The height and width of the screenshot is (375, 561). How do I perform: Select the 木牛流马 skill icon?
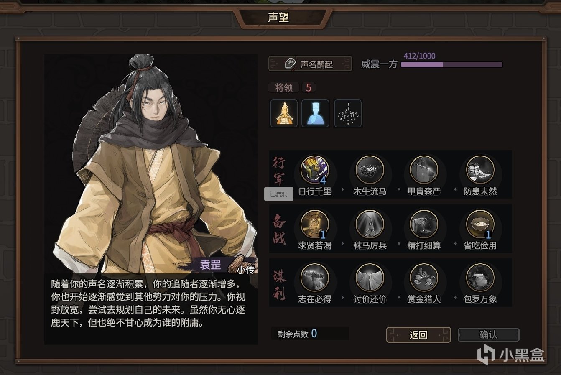click(370, 170)
